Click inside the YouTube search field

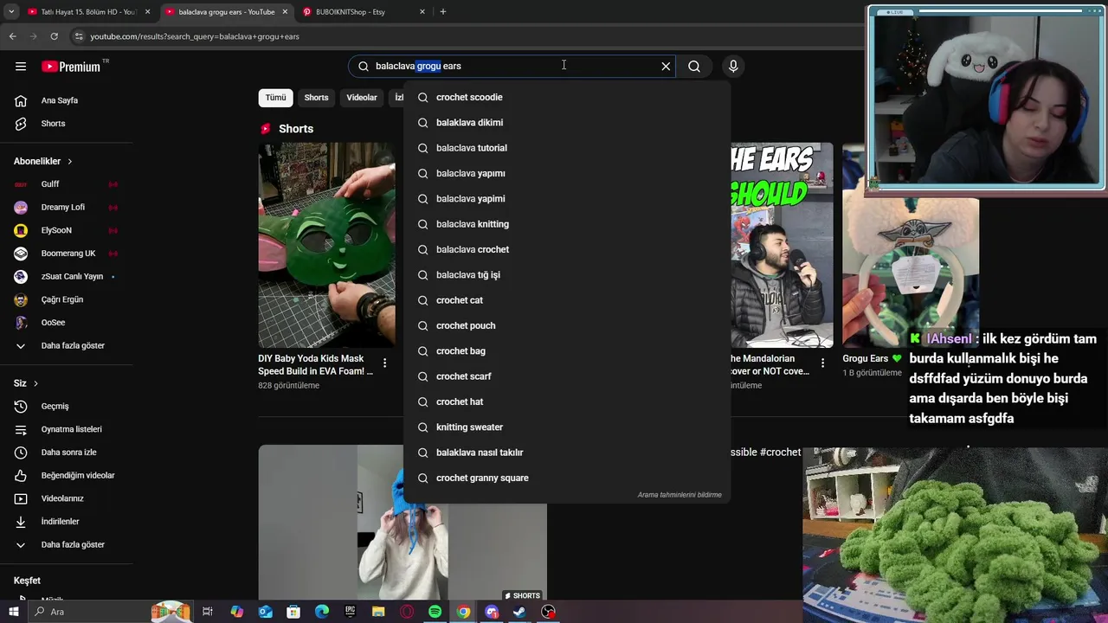tap(511, 66)
